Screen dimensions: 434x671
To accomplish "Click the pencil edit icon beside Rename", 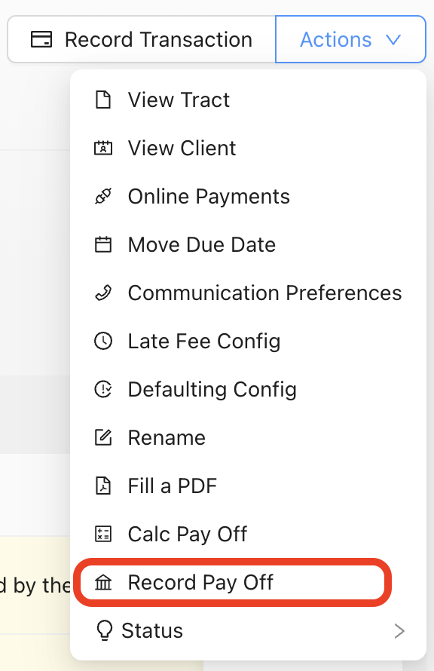I will [103, 438].
